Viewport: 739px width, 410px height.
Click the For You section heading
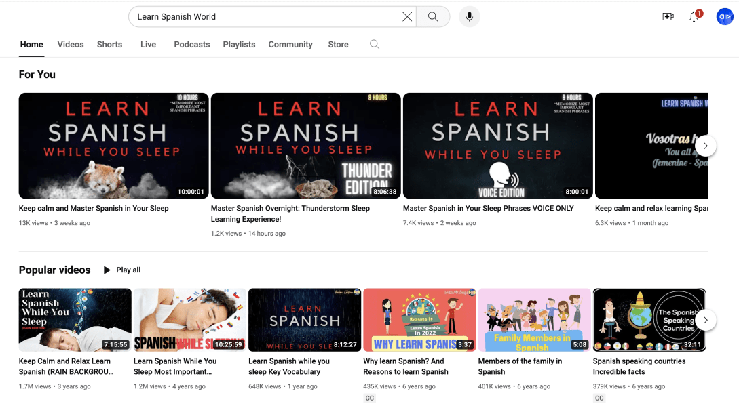(x=37, y=75)
